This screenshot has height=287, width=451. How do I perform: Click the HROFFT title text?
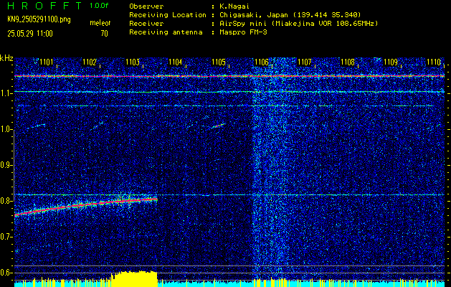[45, 6]
